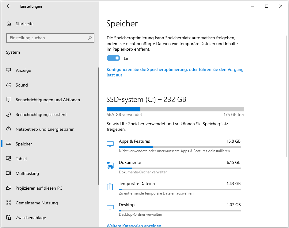
Task: Click the '1.07 GB' size value
Action: click(234, 205)
